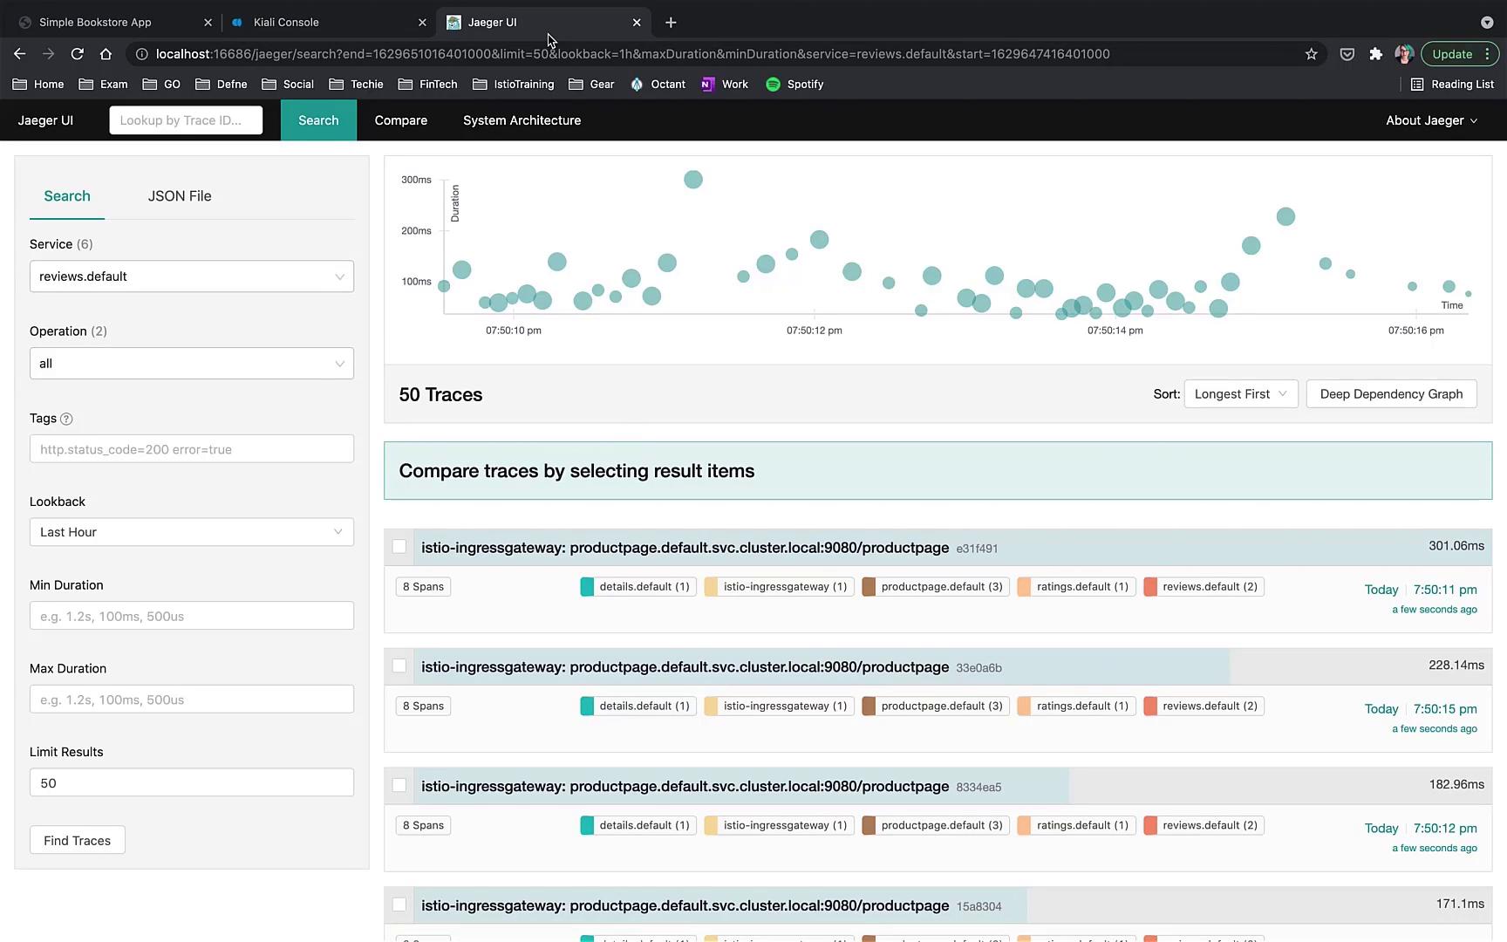Viewport: 1507px width, 942px height.
Task: Open the browser extensions puzzle icon
Action: pos(1375,54)
